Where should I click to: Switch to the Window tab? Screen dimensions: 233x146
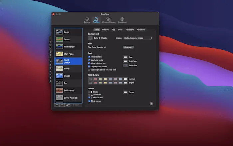click(105, 30)
